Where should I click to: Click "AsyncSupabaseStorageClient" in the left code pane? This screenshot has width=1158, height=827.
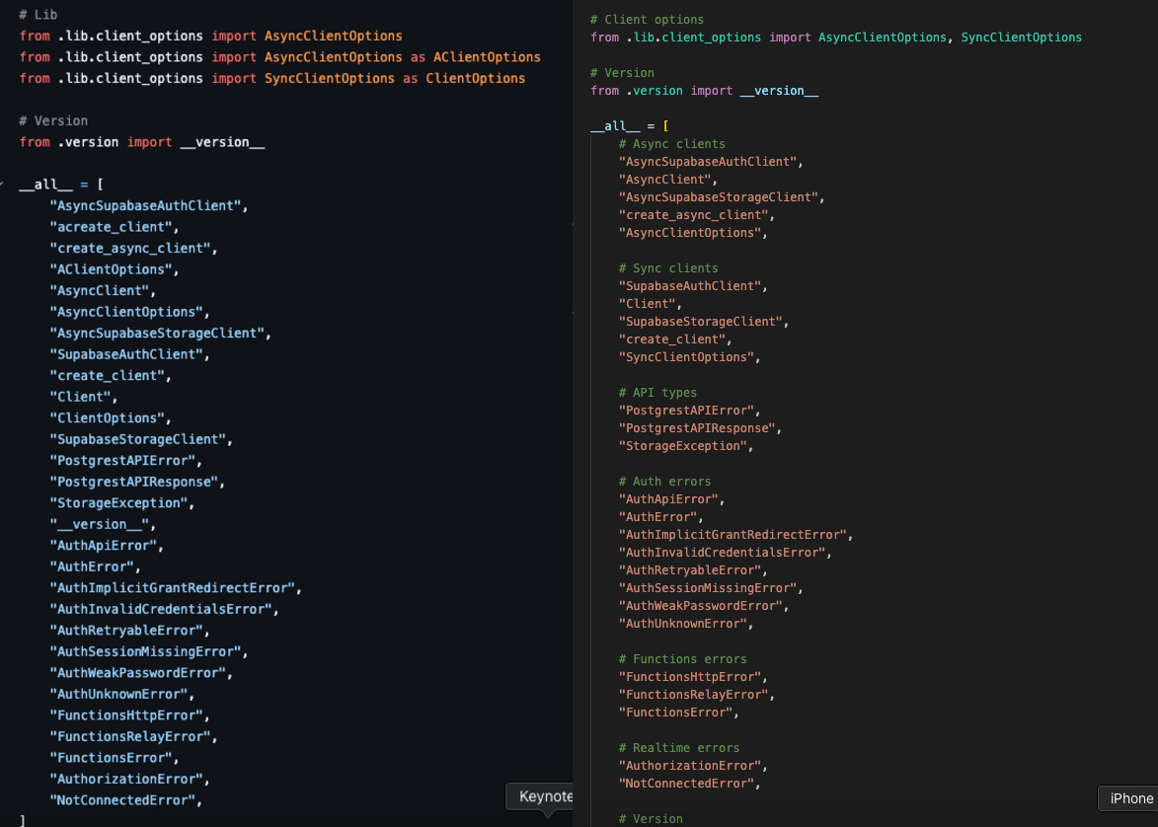[x=160, y=333]
